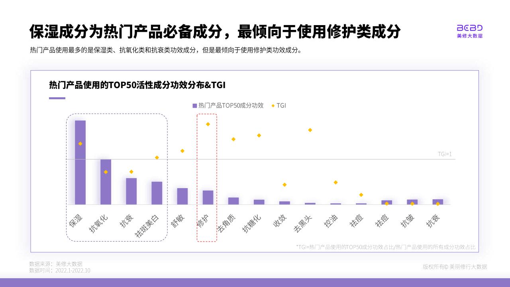Click the purple legend square for 热门产品TOP50成分功效
The image size is (510, 287).
click(x=195, y=106)
